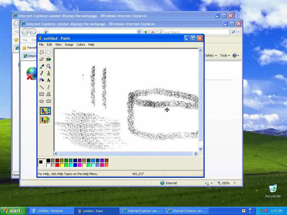Select the Pick Color eyedropper tool
The image size is (287, 215).
[x=42, y=66]
